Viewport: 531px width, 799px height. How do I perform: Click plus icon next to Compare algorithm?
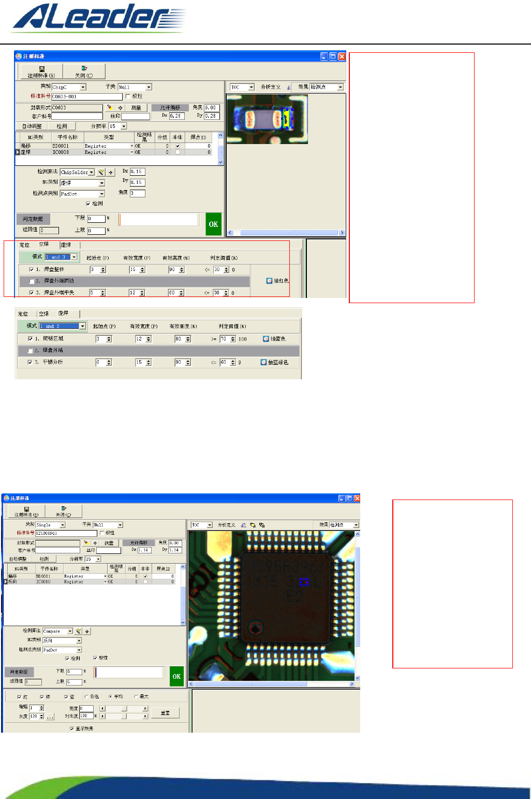point(87,631)
